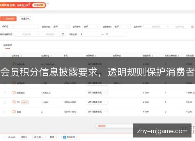Tick the checkbox for member 555

[x=5, y=102]
